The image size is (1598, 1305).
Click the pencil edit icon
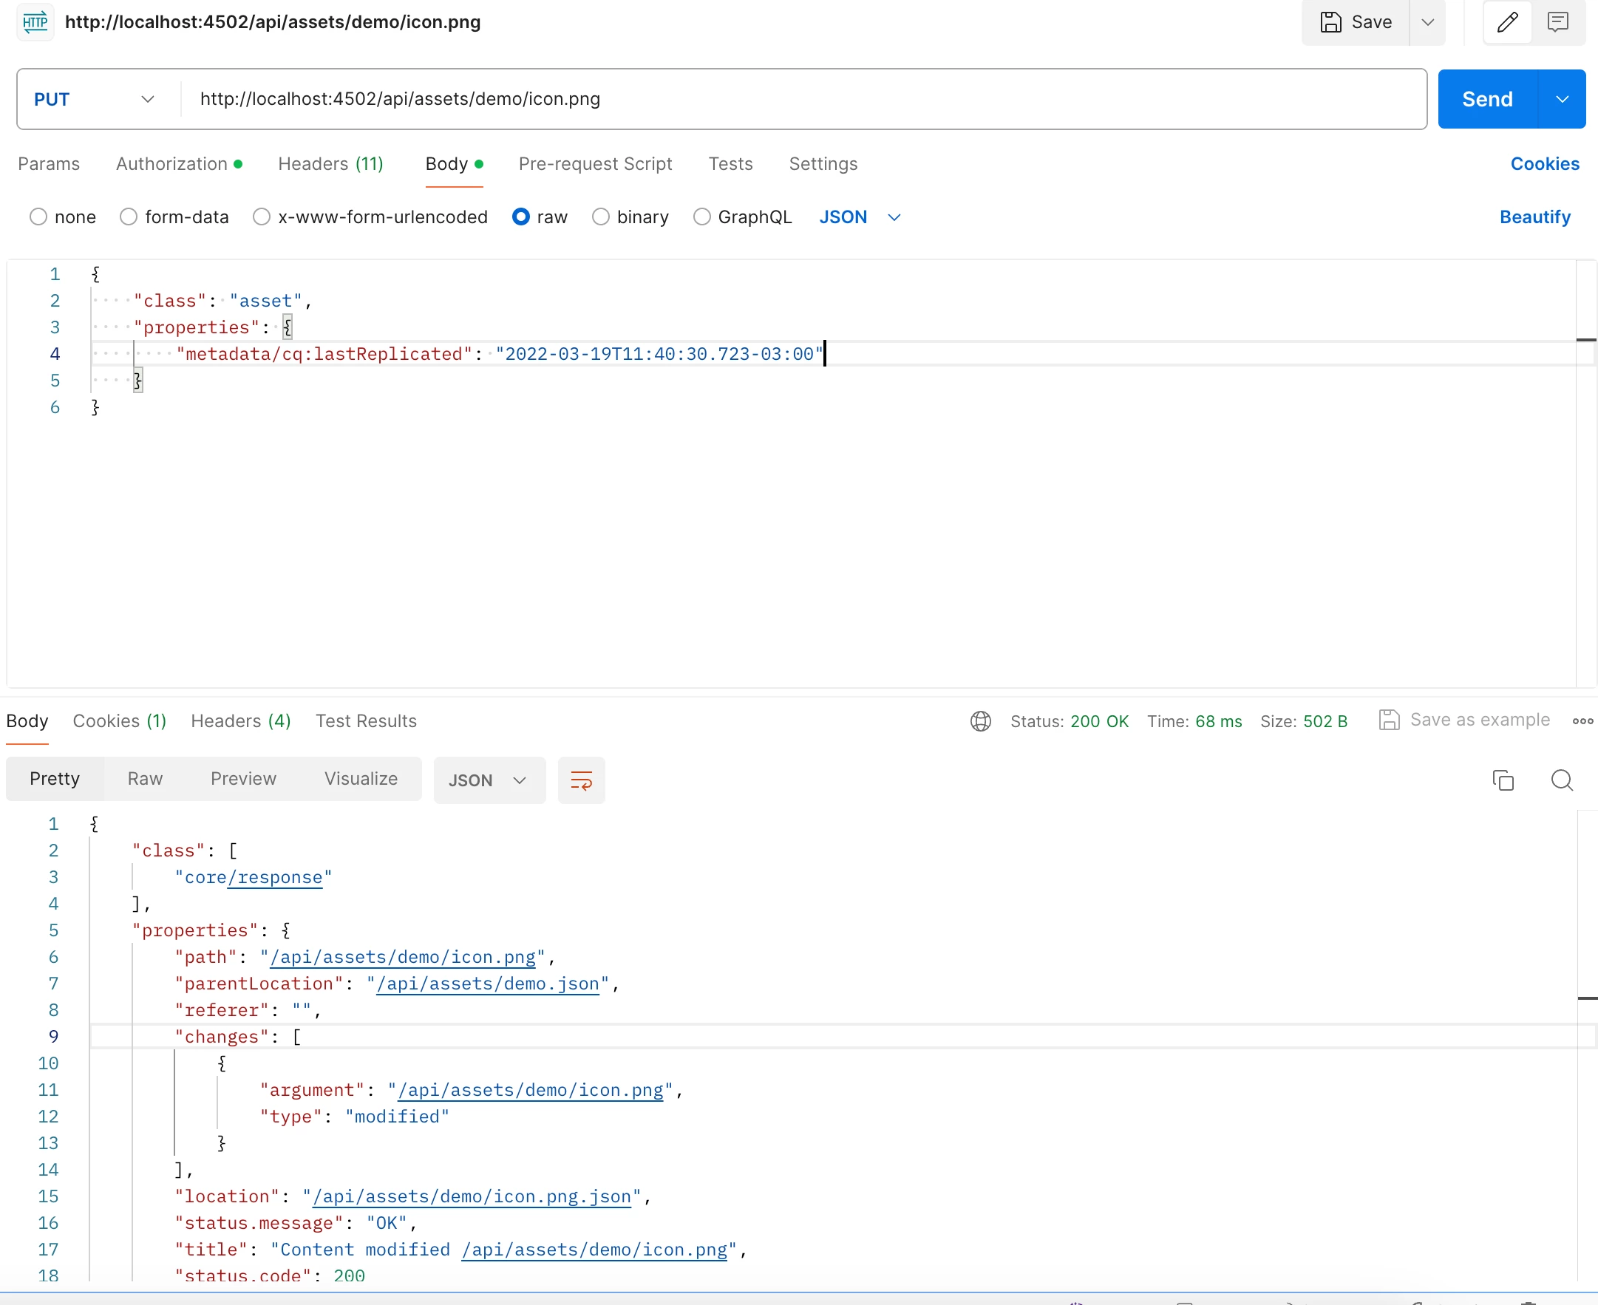(x=1507, y=23)
